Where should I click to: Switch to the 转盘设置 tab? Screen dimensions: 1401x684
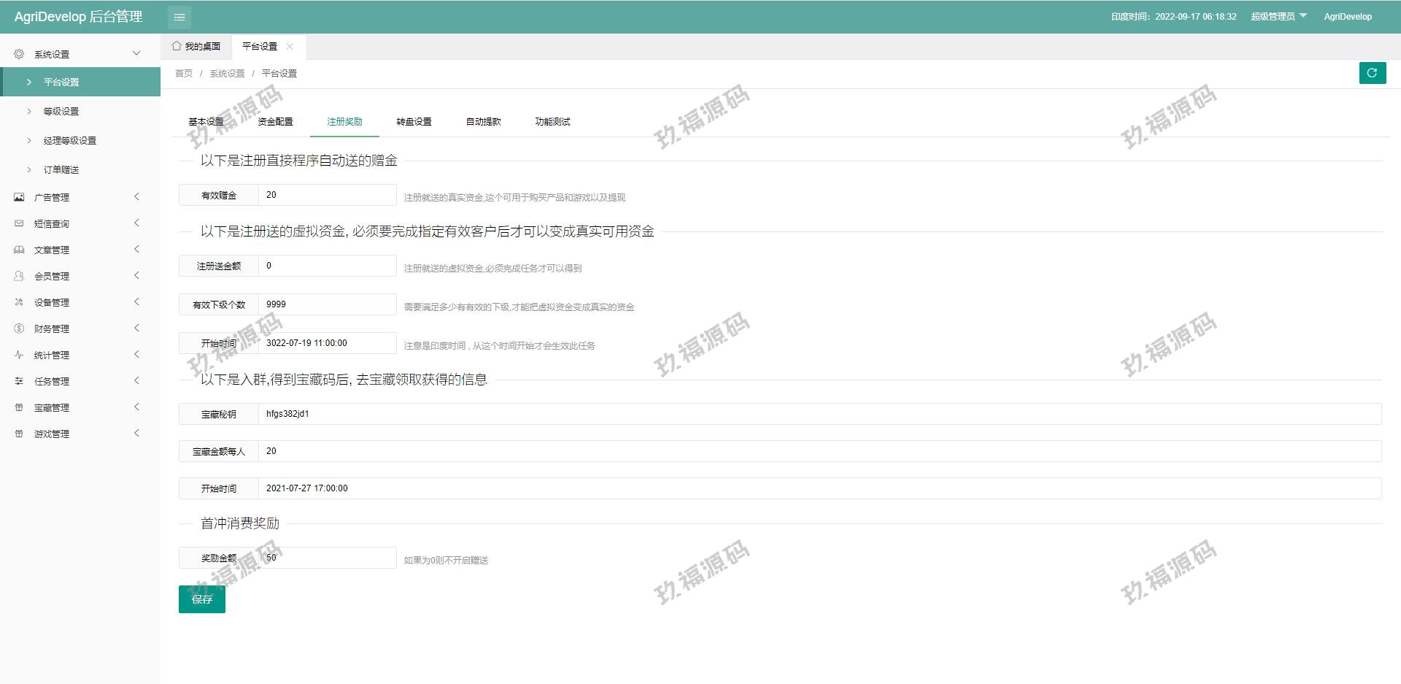pos(414,122)
